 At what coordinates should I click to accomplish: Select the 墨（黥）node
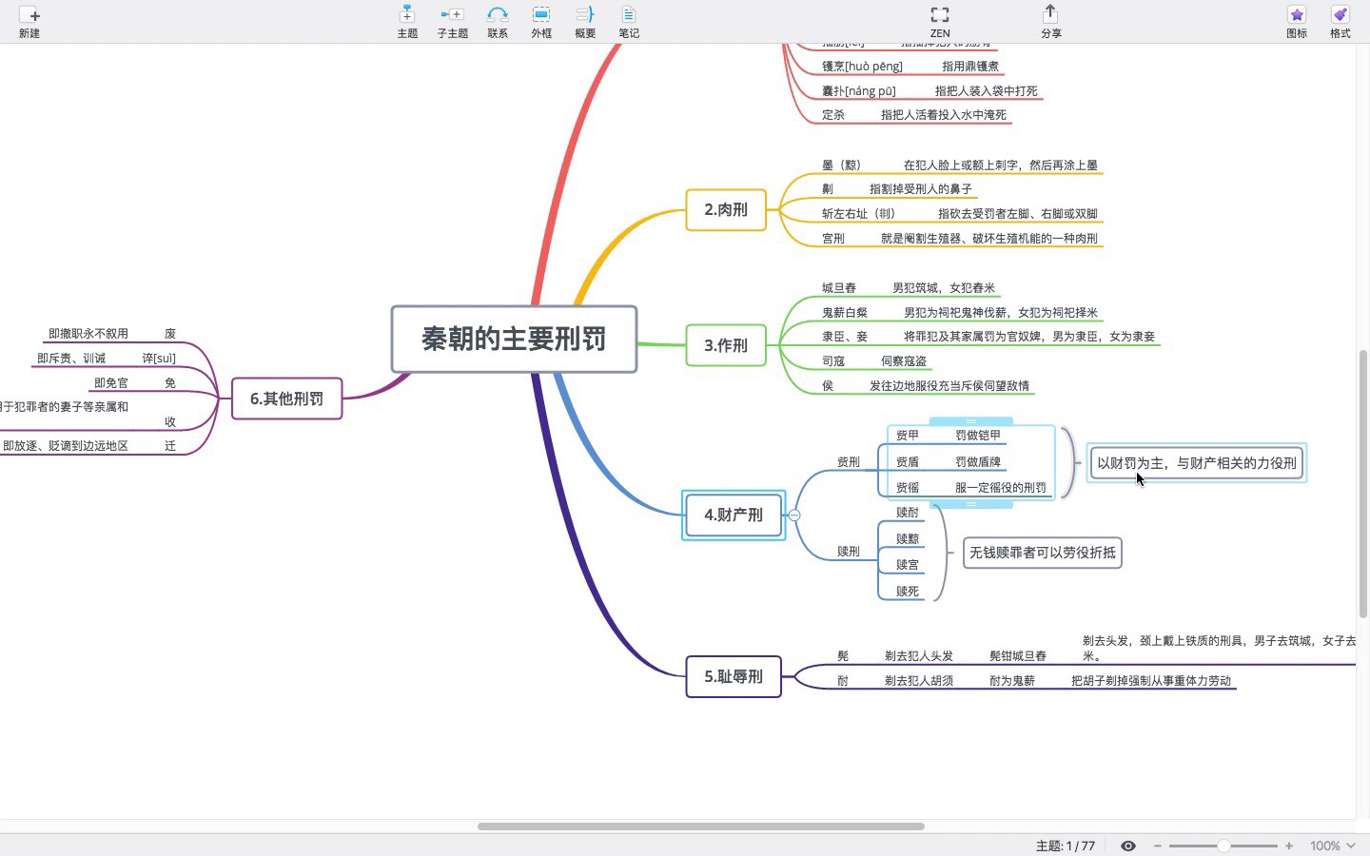pos(842,165)
